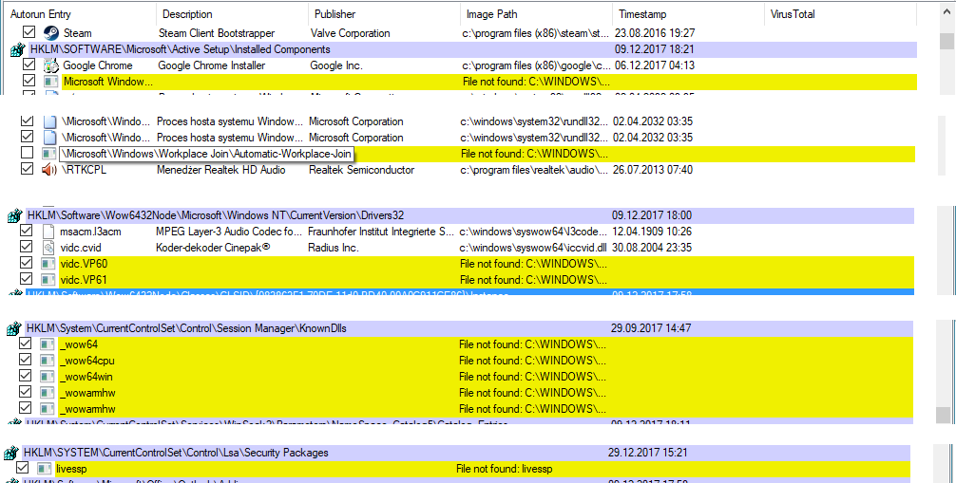
Task: Uncheck the _wow64win entry
Action: 25,375
